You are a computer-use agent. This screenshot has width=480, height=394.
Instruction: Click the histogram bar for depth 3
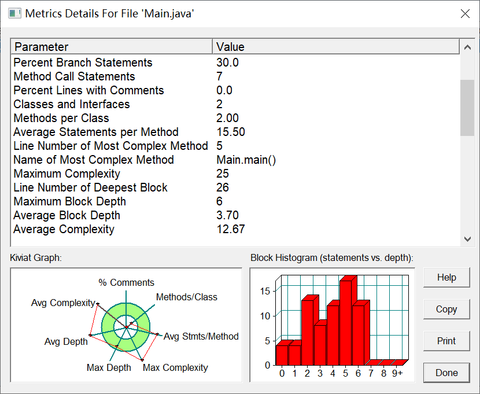320,345
